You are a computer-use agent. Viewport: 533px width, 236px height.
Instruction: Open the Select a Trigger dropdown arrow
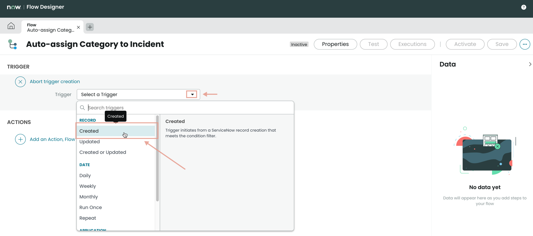[x=192, y=94]
